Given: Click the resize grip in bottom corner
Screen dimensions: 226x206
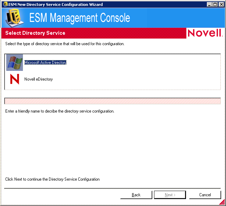Looking at the screenshot, I should tap(222, 202).
